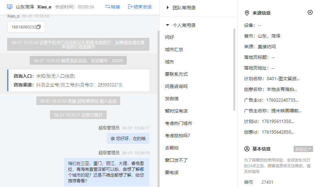Select the 暂时没有店 quick phrase

click(176, 111)
